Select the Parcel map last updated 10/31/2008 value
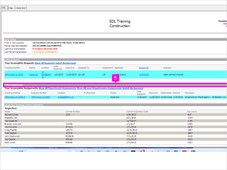Screen dimensions: 227x170 (x=47, y=46)
